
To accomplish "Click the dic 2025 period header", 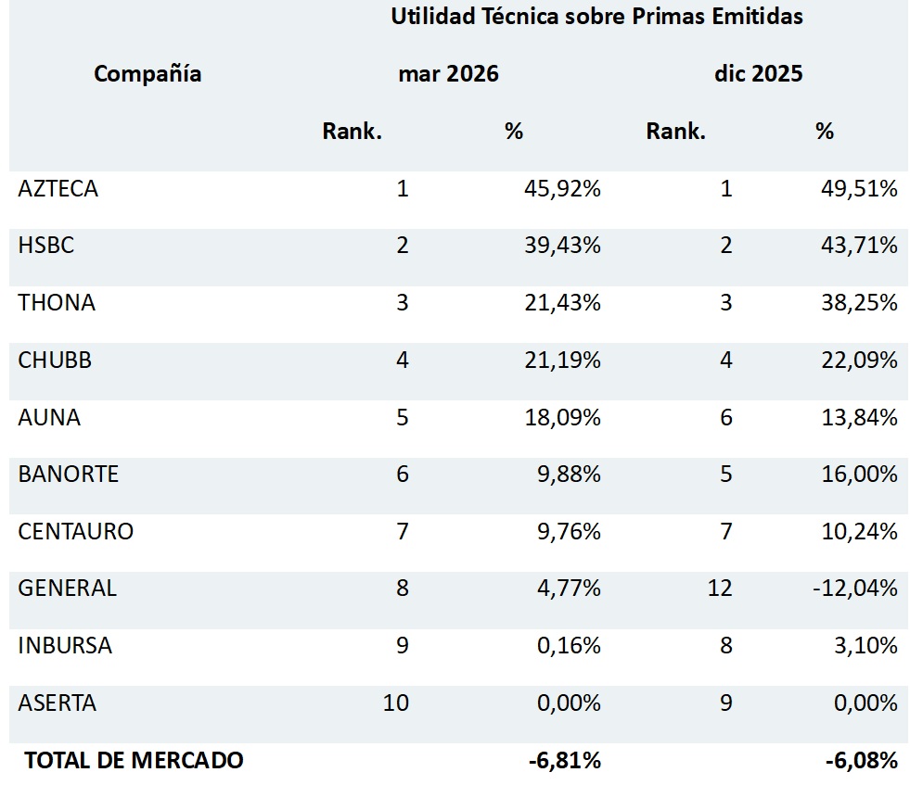I will (x=759, y=73).
